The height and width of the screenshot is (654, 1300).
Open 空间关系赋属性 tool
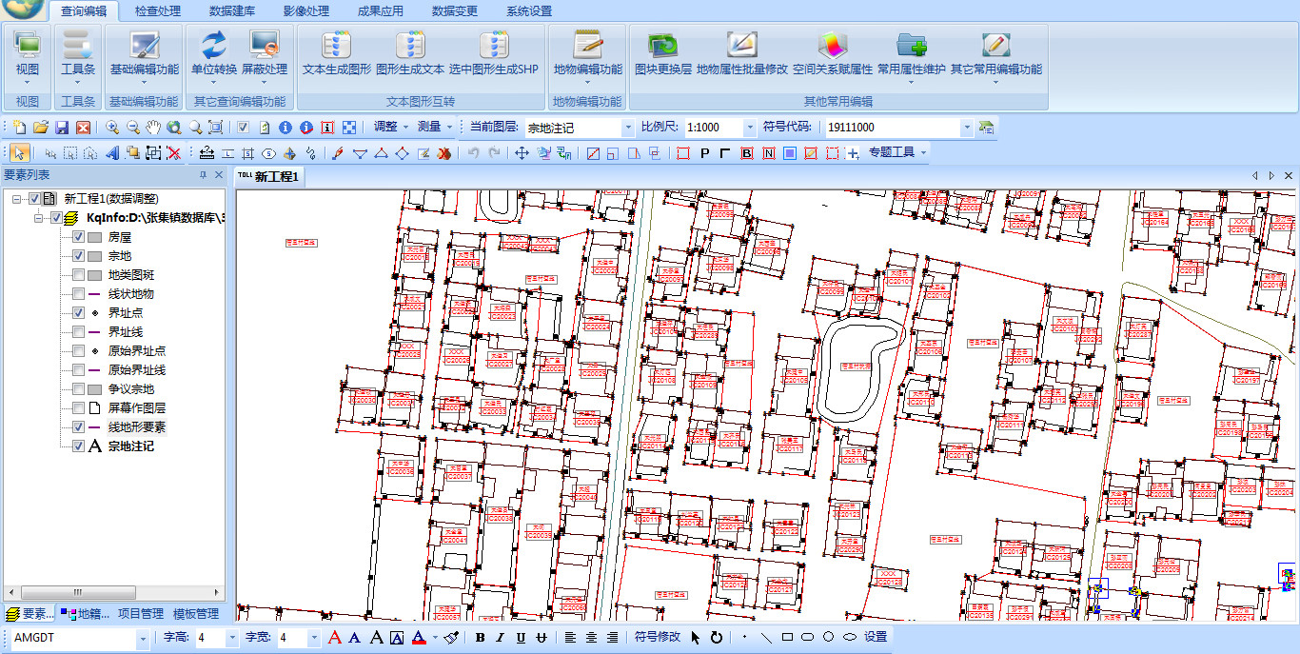[x=833, y=53]
